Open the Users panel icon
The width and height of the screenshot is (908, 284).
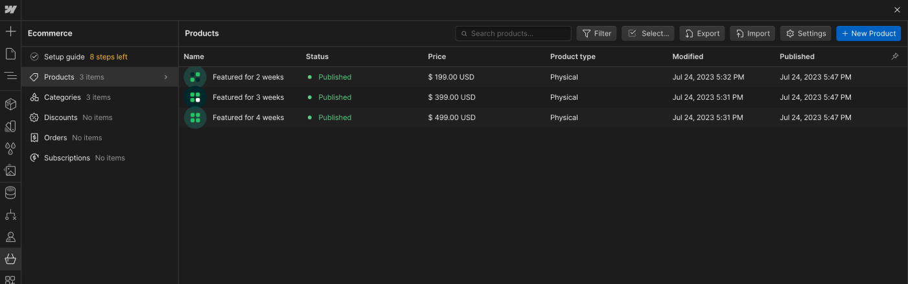tap(10, 237)
